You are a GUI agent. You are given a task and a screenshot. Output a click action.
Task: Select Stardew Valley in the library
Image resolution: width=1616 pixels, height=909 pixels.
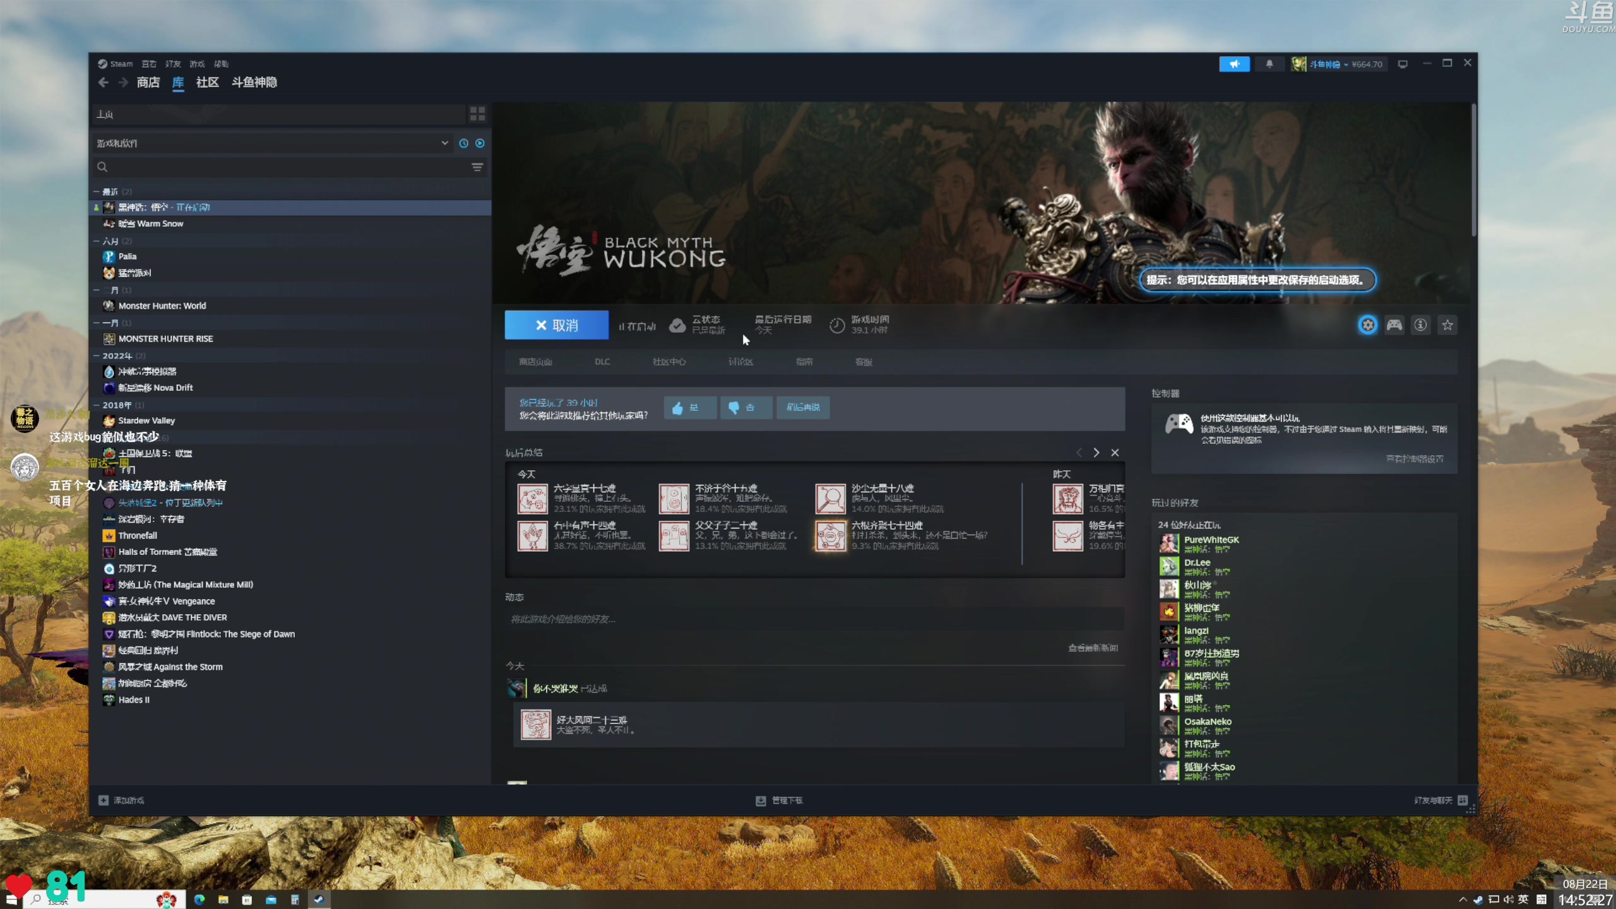point(290,420)
